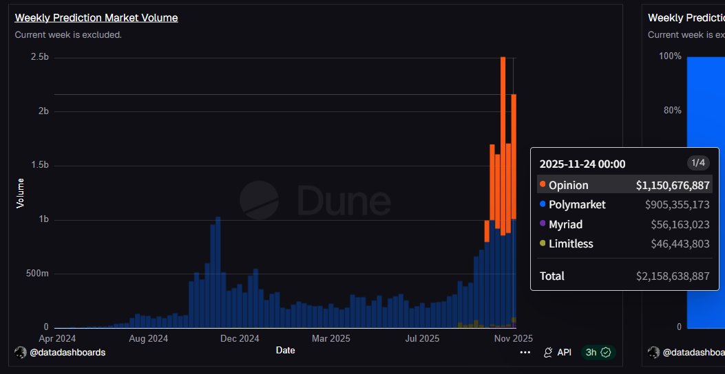Select the Myriad row in tooltip
Image resolution: width=725 pixels, height=374 pixels.
(624, 224)
